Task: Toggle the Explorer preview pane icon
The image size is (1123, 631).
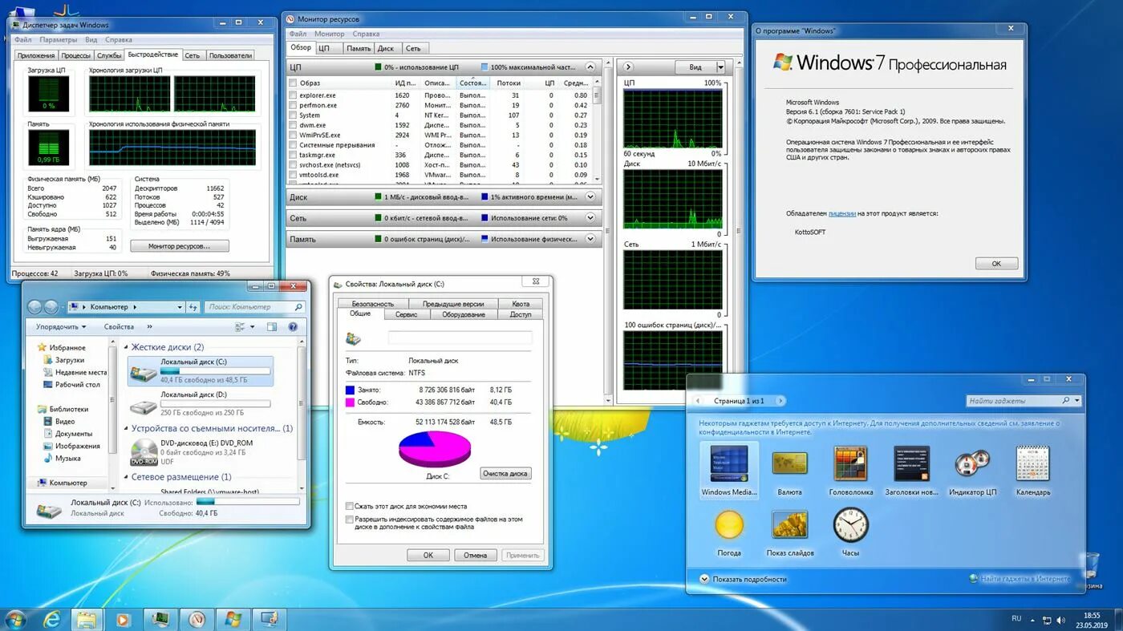Action: (x=272, y=327)
